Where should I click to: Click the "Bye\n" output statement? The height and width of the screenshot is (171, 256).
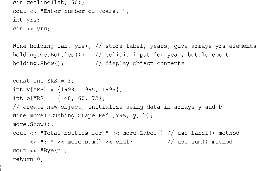[40, 151]
